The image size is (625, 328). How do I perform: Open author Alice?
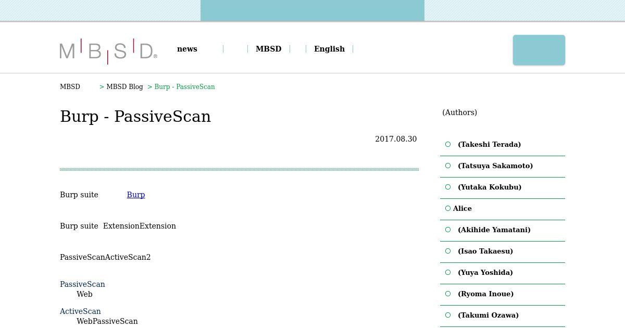463,209
